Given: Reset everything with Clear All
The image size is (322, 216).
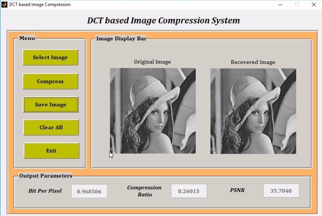Looking at the screenshot, I should point(51,127).
